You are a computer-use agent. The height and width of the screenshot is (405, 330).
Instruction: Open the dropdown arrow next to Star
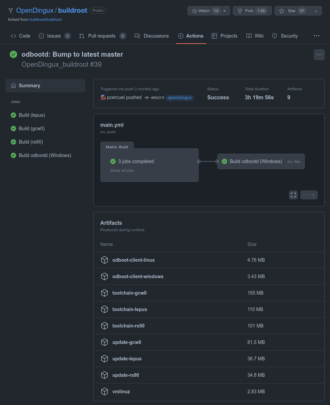click(x=316, y=11)
